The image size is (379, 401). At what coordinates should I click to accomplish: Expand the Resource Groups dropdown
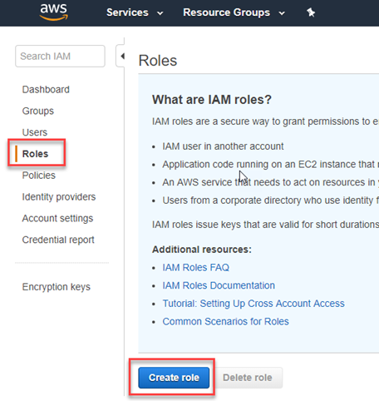tap(234, 12)
